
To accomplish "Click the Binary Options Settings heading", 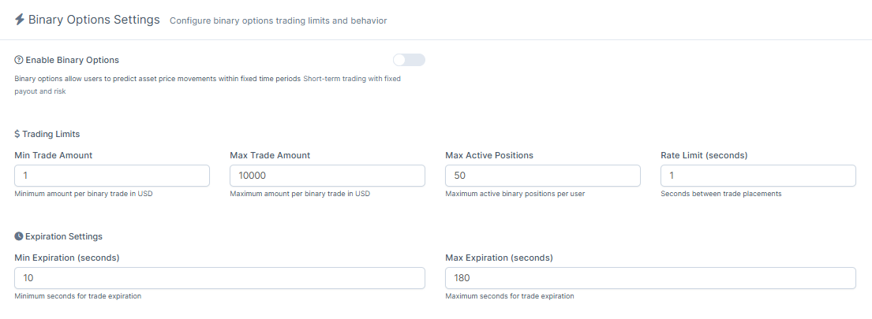I will pos(94,20).
